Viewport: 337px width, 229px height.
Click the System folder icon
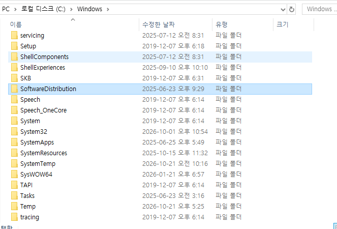tap(14, 121)
